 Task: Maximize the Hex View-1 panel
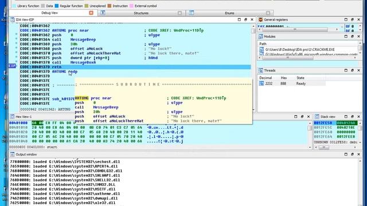pyautogui.click(x=296, y=117)
